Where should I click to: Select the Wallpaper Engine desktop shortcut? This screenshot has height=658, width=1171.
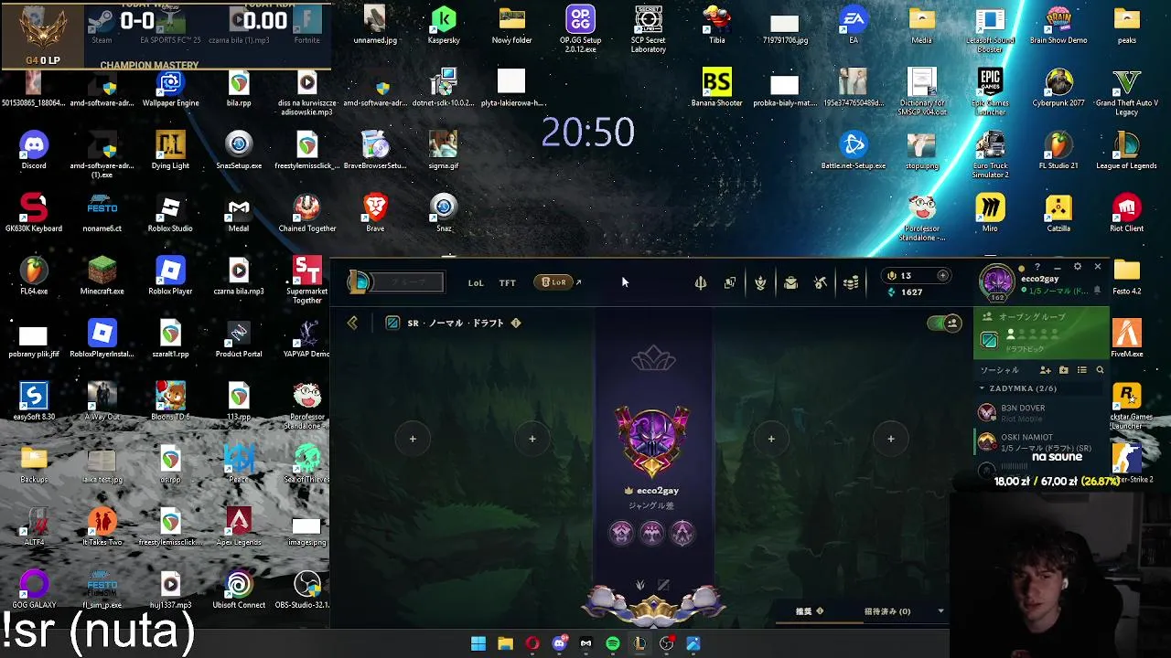point(170,89)
